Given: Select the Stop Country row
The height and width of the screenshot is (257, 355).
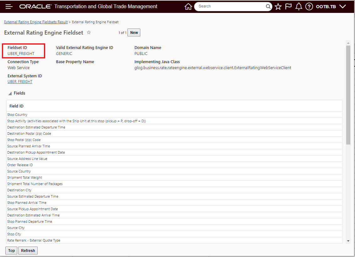Looking at the screenshot, I should click(174, 115).
